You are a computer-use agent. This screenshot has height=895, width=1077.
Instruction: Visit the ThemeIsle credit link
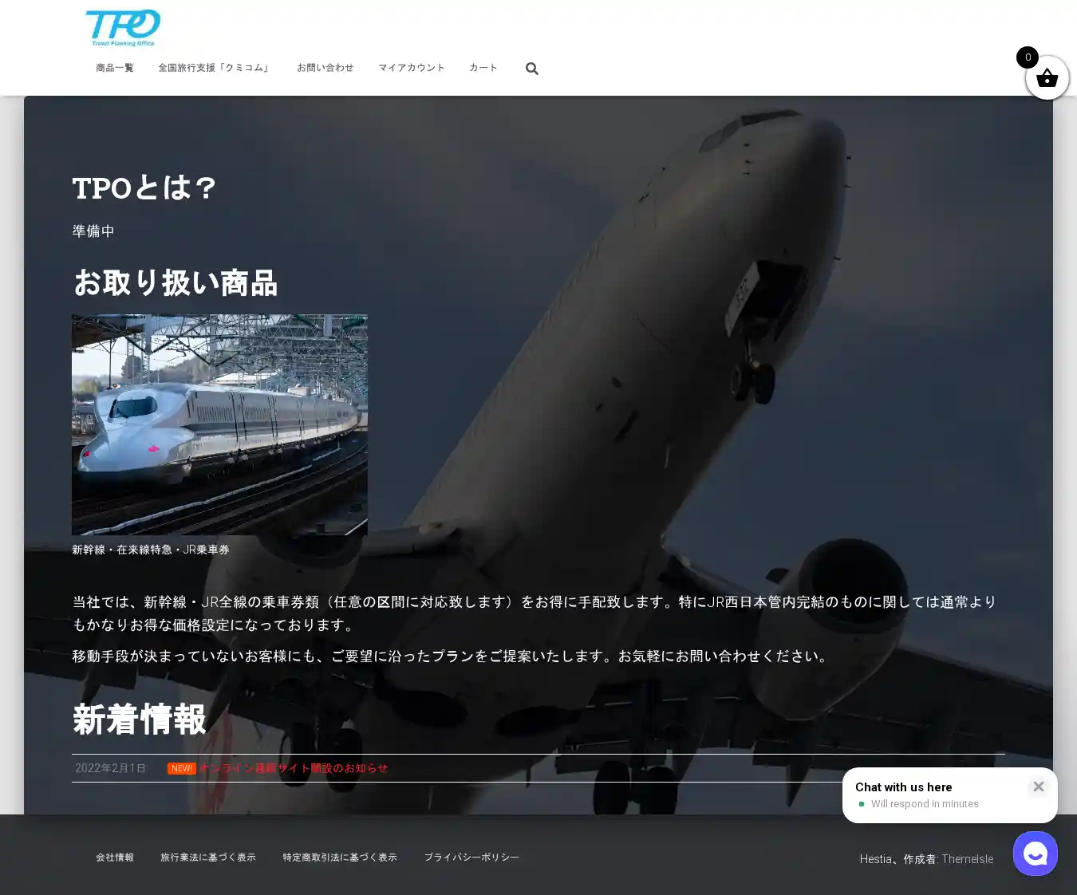(967, 859)
